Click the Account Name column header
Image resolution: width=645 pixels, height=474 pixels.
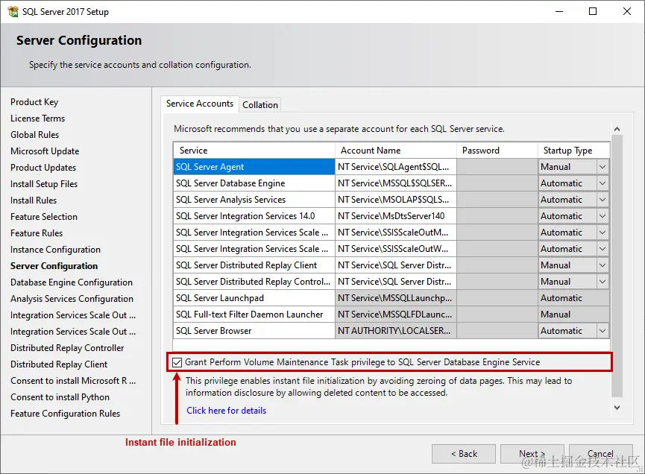coord(396,151)
